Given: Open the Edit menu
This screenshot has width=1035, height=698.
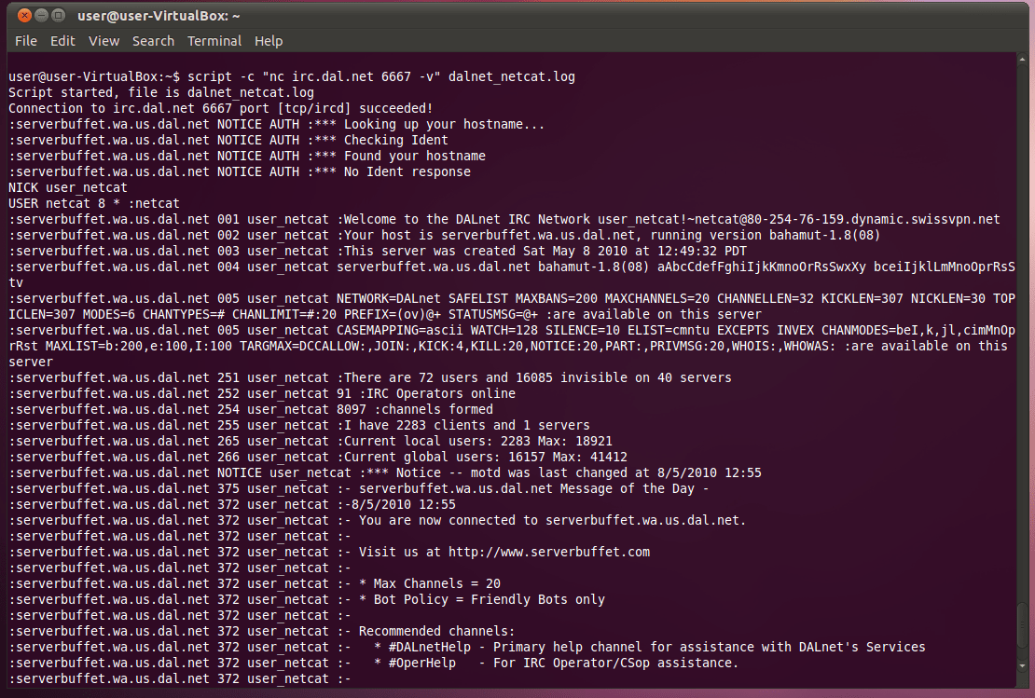Looking at the screenshot, I should (62, 41).
